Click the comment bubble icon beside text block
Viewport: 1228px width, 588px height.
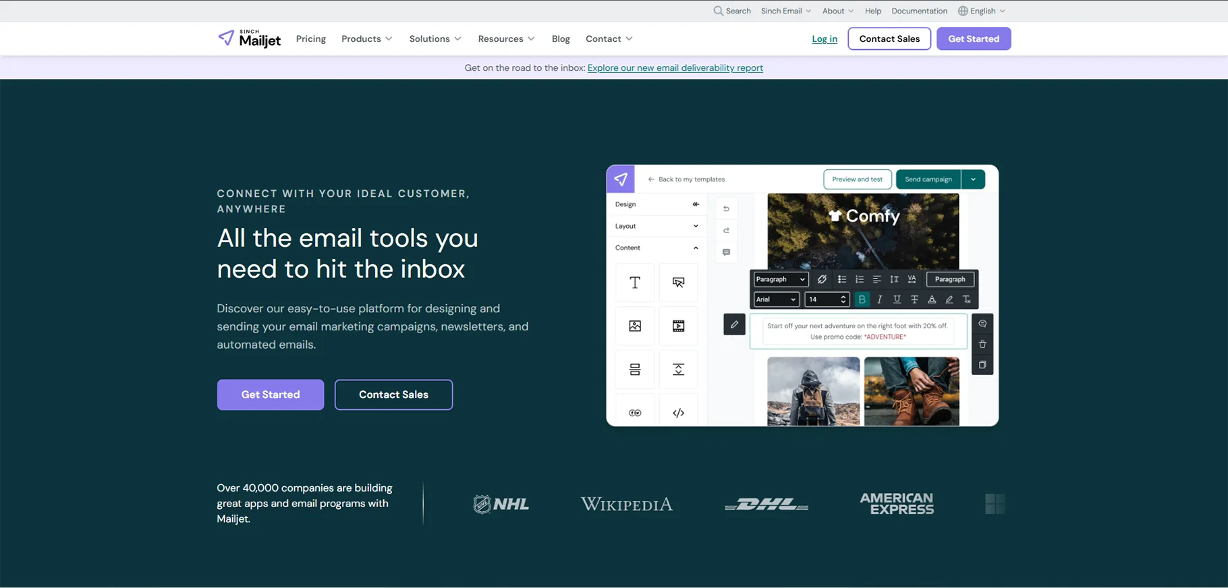[982, 324]
